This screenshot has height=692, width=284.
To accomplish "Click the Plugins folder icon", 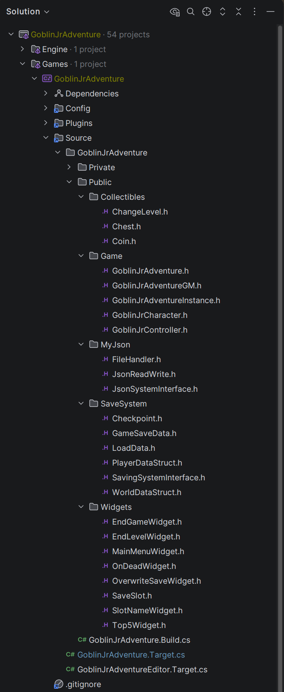I will point(59,123).
